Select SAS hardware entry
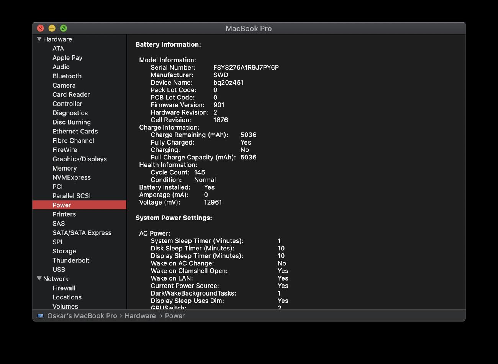This screenshot has height=364, width=498. point(59,223)
